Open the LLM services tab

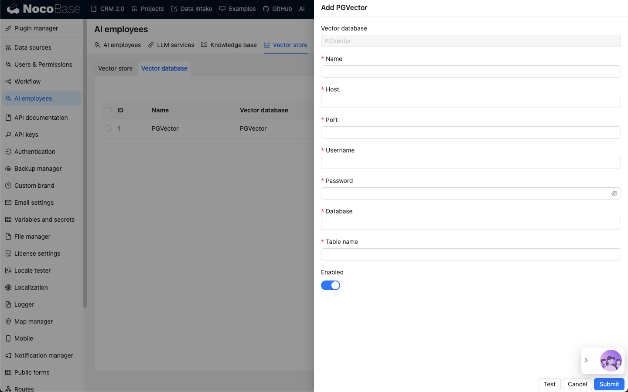click(x=171, y=45)
